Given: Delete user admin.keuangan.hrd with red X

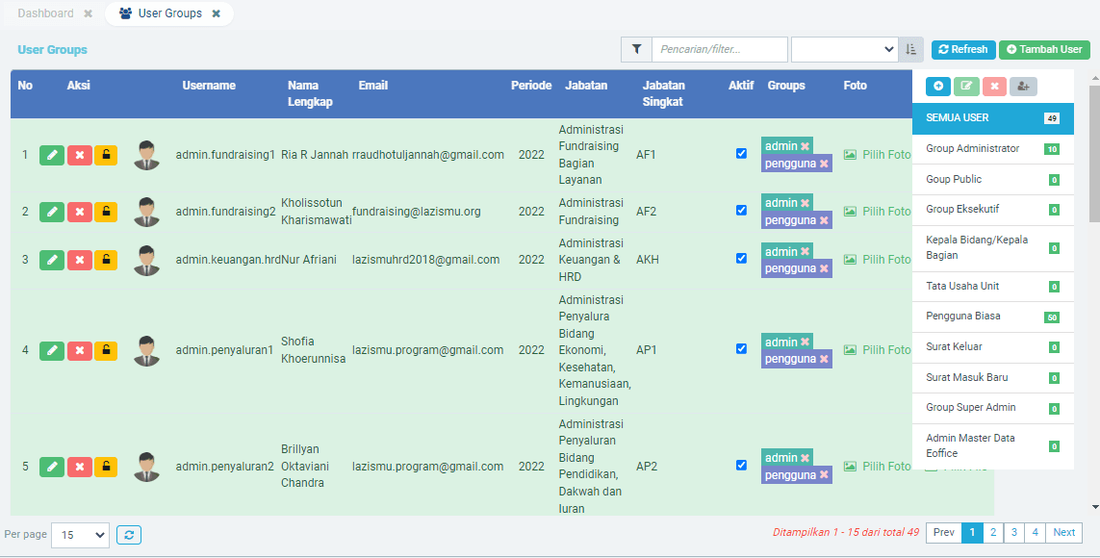Looking at the screenshot, I should point(79,260).
